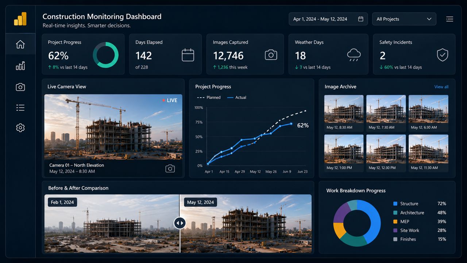Click the snapshot camera icon under live view

170,168
